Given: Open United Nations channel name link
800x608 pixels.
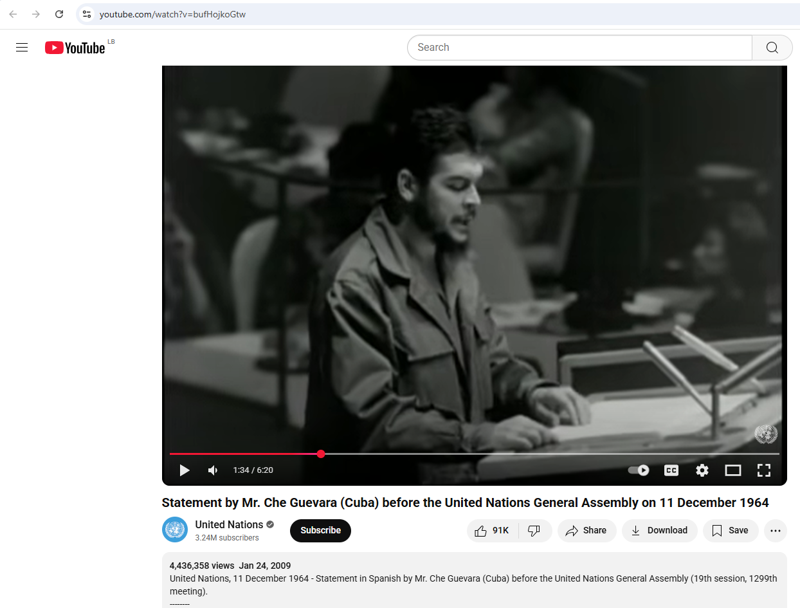Looking at the screenshot, I should pos(229,524).
